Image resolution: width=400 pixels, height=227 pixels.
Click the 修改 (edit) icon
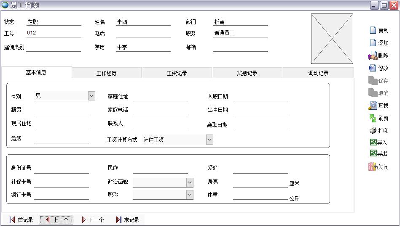(373, 68)
